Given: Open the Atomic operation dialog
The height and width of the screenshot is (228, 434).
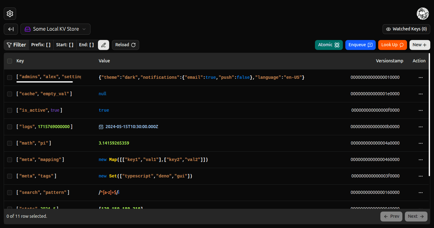Looking at the screenshot, I should [329, 45].
